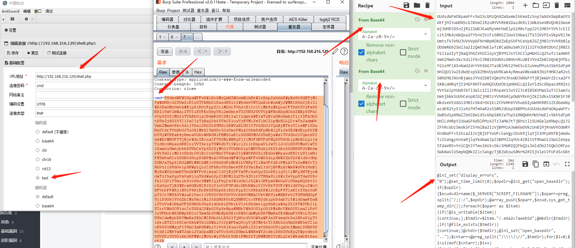Image resolution: width=575 pixels, height=248 pixels.
Task: Choose the chr encoder
Action: [38, 150]
